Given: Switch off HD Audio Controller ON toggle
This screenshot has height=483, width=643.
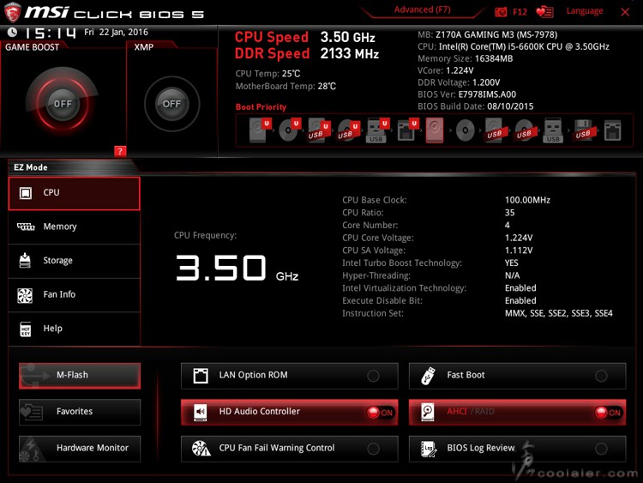Looking at the screenshot, I should pos(380,413).
